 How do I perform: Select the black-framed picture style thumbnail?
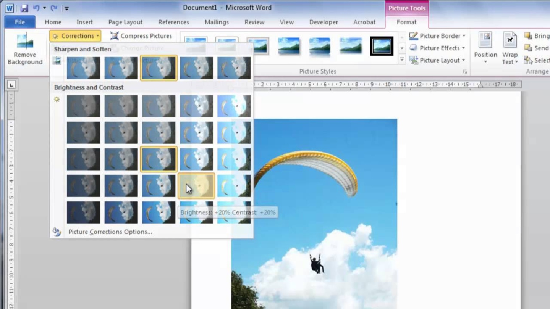click(382, 46)
